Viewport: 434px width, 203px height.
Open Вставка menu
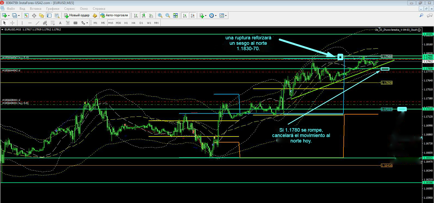pos(35,9)
